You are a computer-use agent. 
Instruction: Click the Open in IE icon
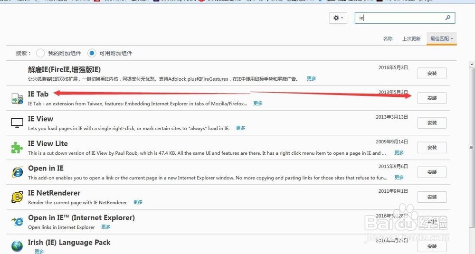click(x=17, y=172)
